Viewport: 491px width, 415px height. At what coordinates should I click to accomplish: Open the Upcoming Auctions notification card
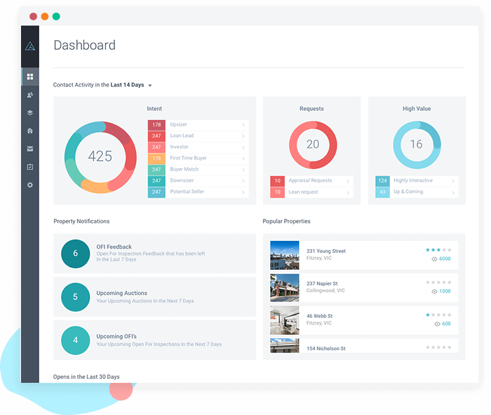[154, 297]
